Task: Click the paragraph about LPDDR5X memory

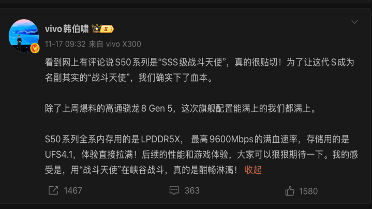Action: pyautogui.click(x=201, y=155)
